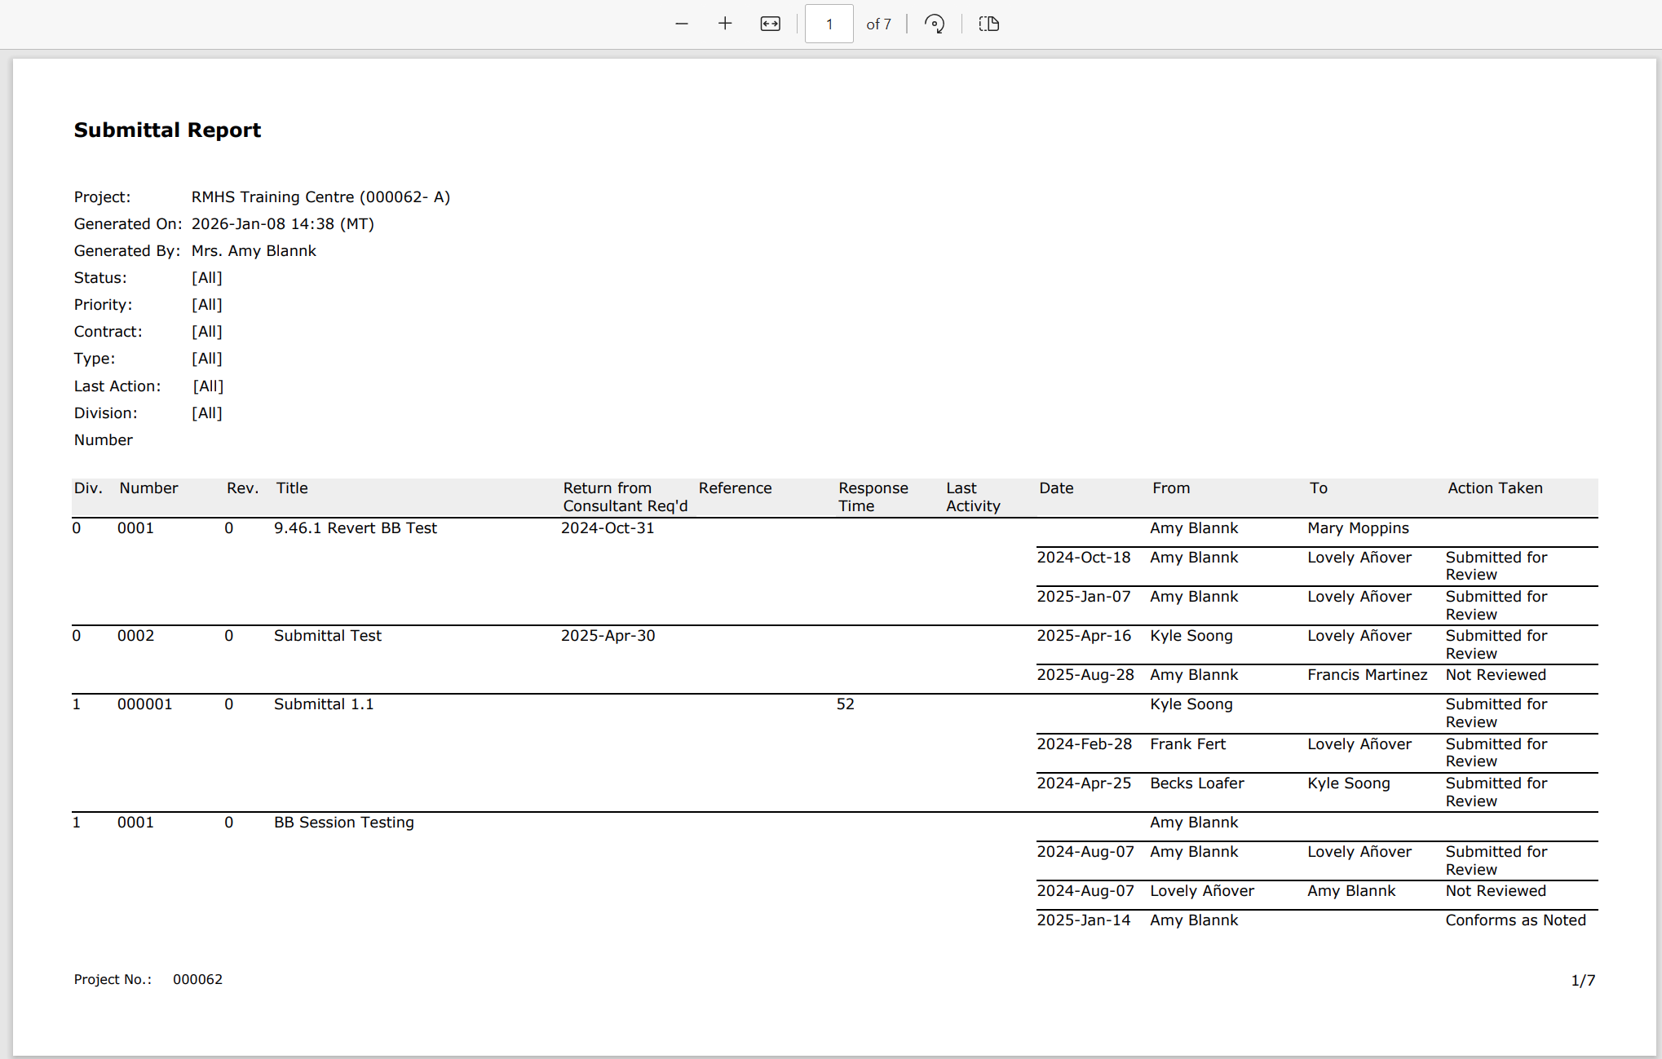The height and width of the screenshot is (1059, 1662).
Task: Click the 'Last Activity' column header
Action: coord(973,497)
